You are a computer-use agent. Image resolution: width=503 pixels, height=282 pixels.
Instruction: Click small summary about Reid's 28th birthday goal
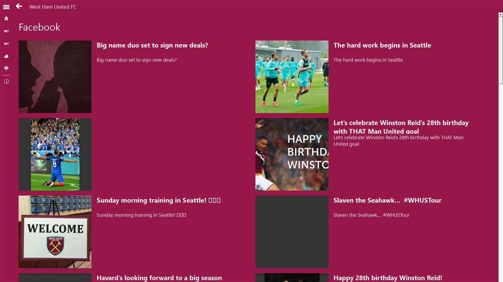click(x=399, y=141)
